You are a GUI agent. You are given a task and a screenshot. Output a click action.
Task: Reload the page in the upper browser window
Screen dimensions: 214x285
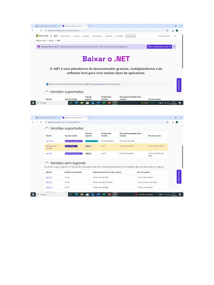41,31
